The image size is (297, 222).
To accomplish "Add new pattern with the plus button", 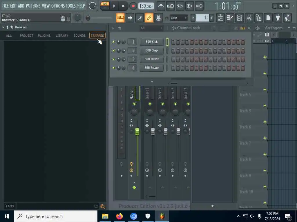I will click(x=211, y=18).
